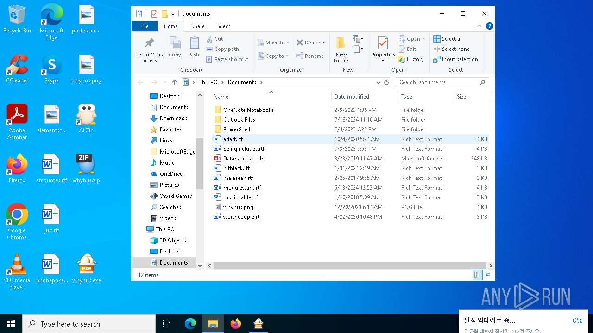
Task: Open Task View on the taskbar
Action: point(167,324)
